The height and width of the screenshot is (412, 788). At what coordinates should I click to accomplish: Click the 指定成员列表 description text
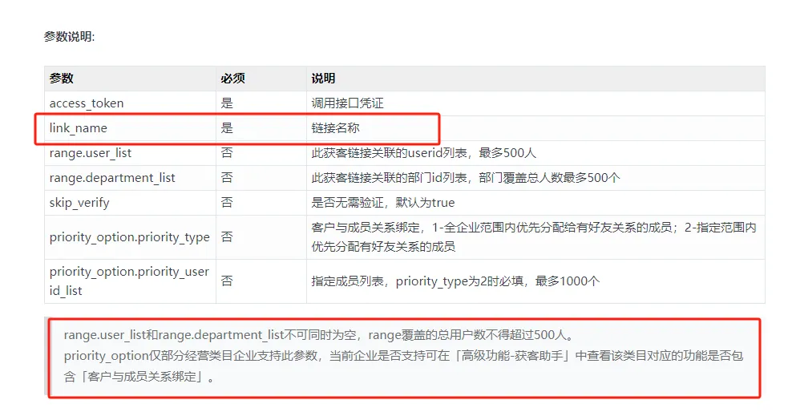pyautogui.click(x=455, y=281)
